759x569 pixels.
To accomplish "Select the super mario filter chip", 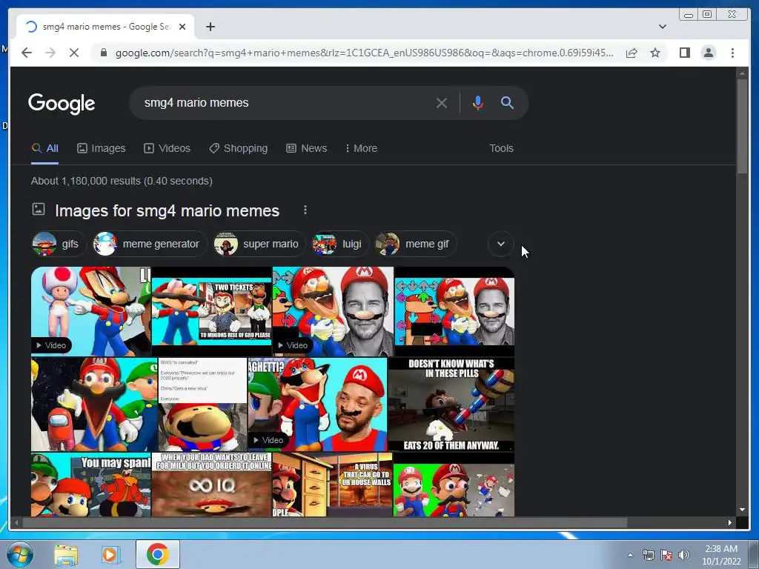I will (259, 244).
